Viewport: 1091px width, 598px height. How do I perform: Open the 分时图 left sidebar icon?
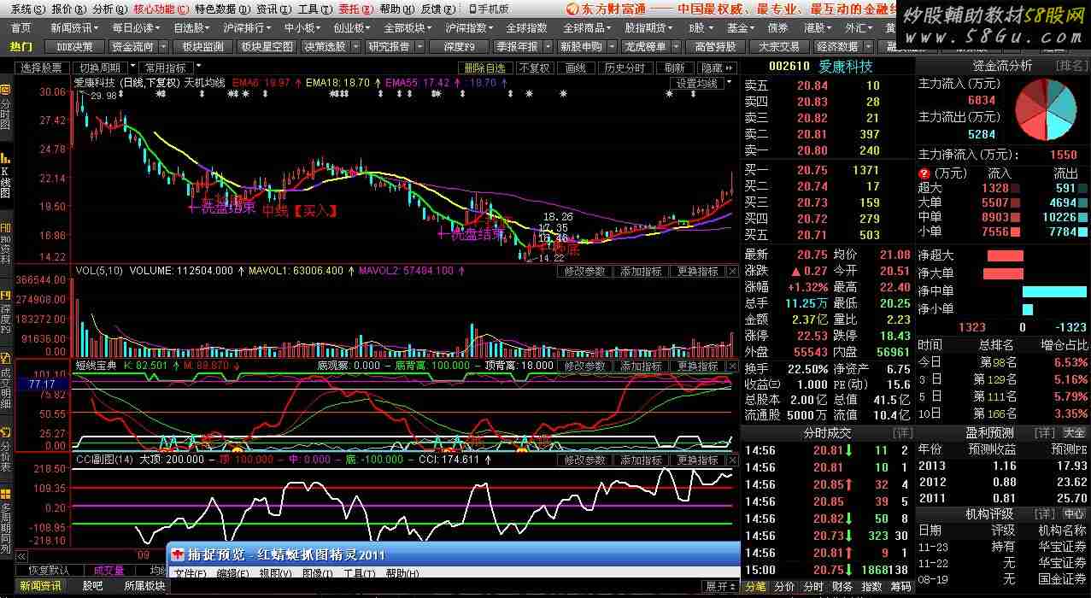click(5, 108)
